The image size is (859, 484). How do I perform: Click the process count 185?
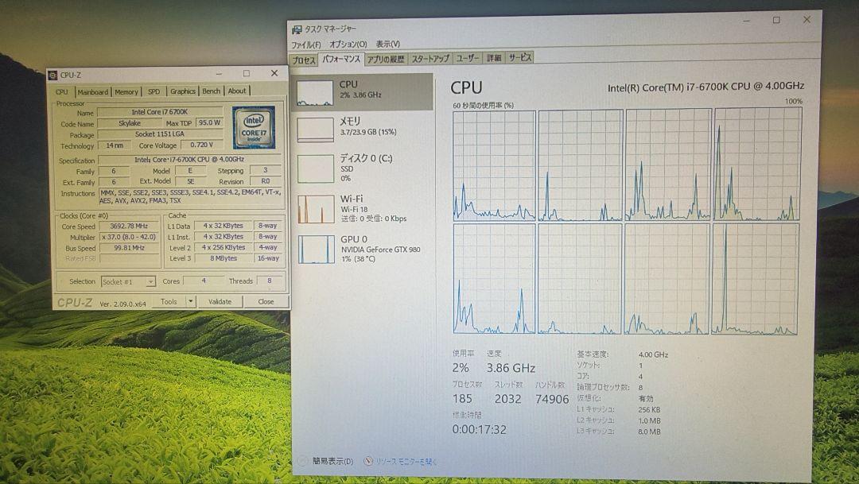click(462, 399)
